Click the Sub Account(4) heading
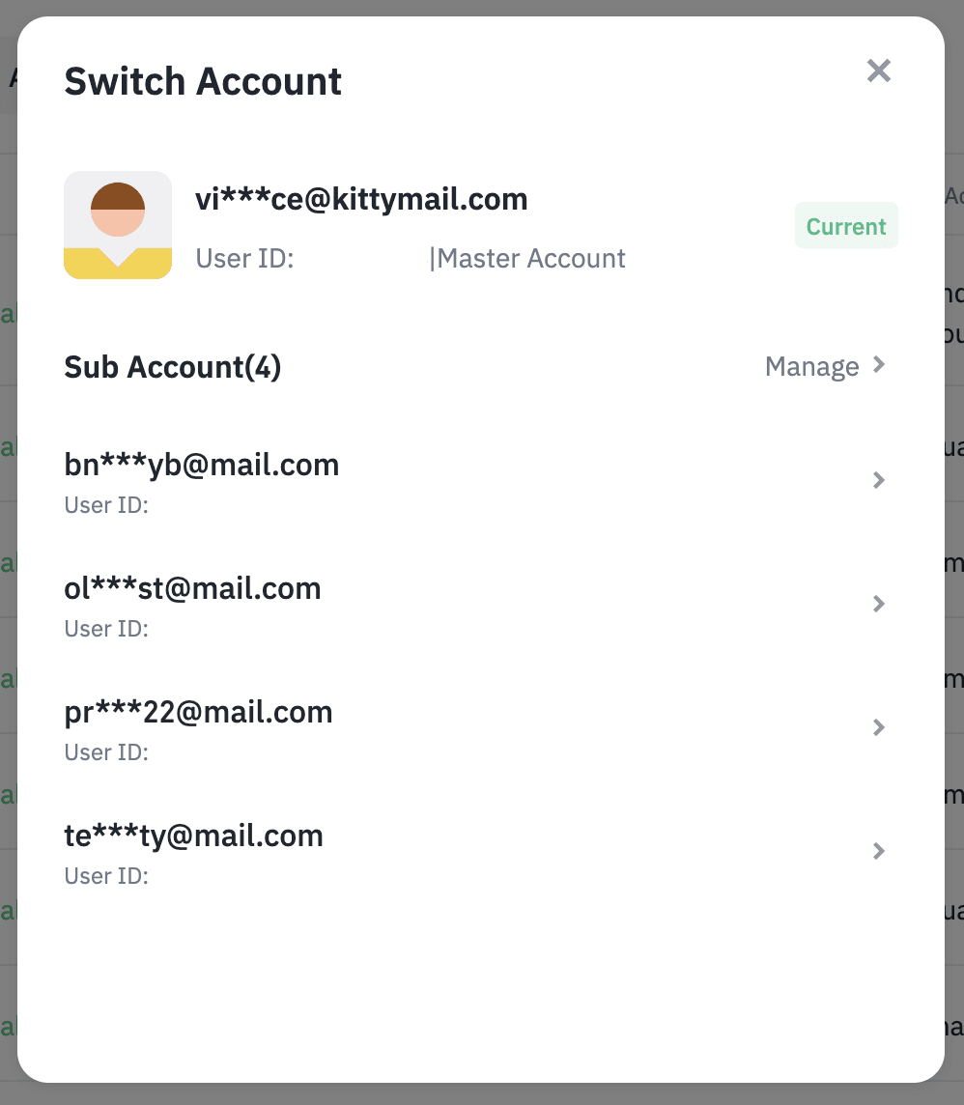The width and height of the screenshot is (964, 1105). [173, 367]
